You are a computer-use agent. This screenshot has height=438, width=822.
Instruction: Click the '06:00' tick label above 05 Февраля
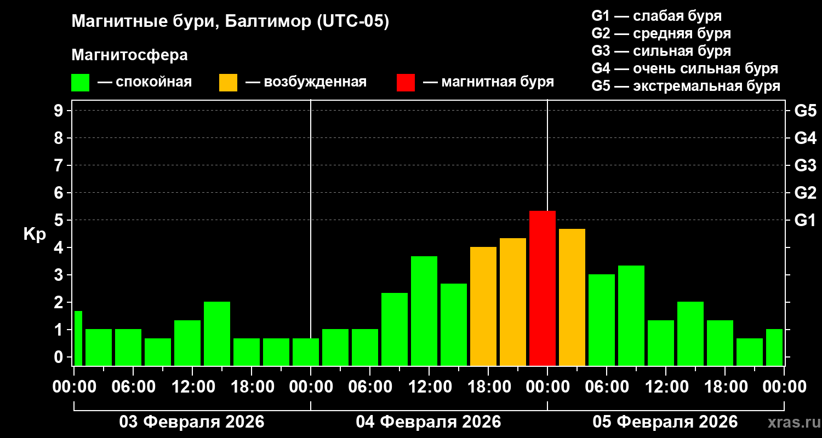pyautogui.click(x=607, y=387)
